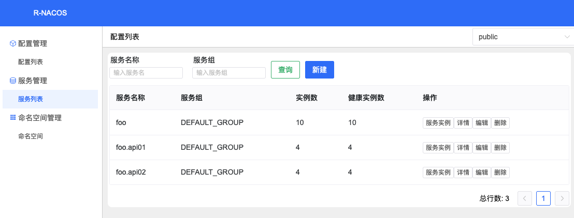Click the 操作 column header
Image resolution: width=574 pixels, height=218 pixels.
point(430,98)
